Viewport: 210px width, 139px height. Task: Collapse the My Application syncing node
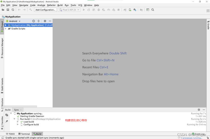(11, 114)
